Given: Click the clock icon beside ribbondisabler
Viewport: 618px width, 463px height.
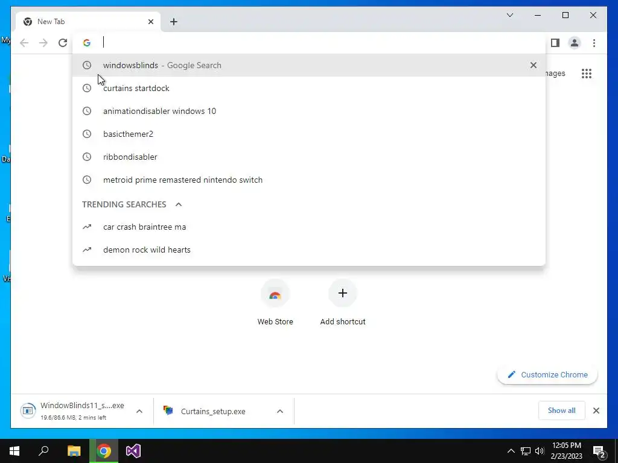Looking at the screenshot, I should [x=87, y=157].
